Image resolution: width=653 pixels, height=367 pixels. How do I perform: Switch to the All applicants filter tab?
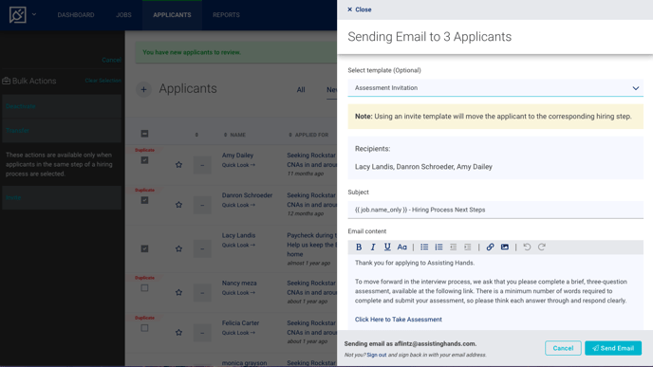tap(301, 90)
